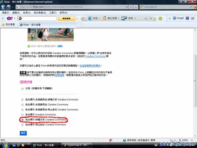The image size is (197, 148).
Task: Close the Snagit toolbar with its X
Action: pyautogui.click(x=170, y=19)
